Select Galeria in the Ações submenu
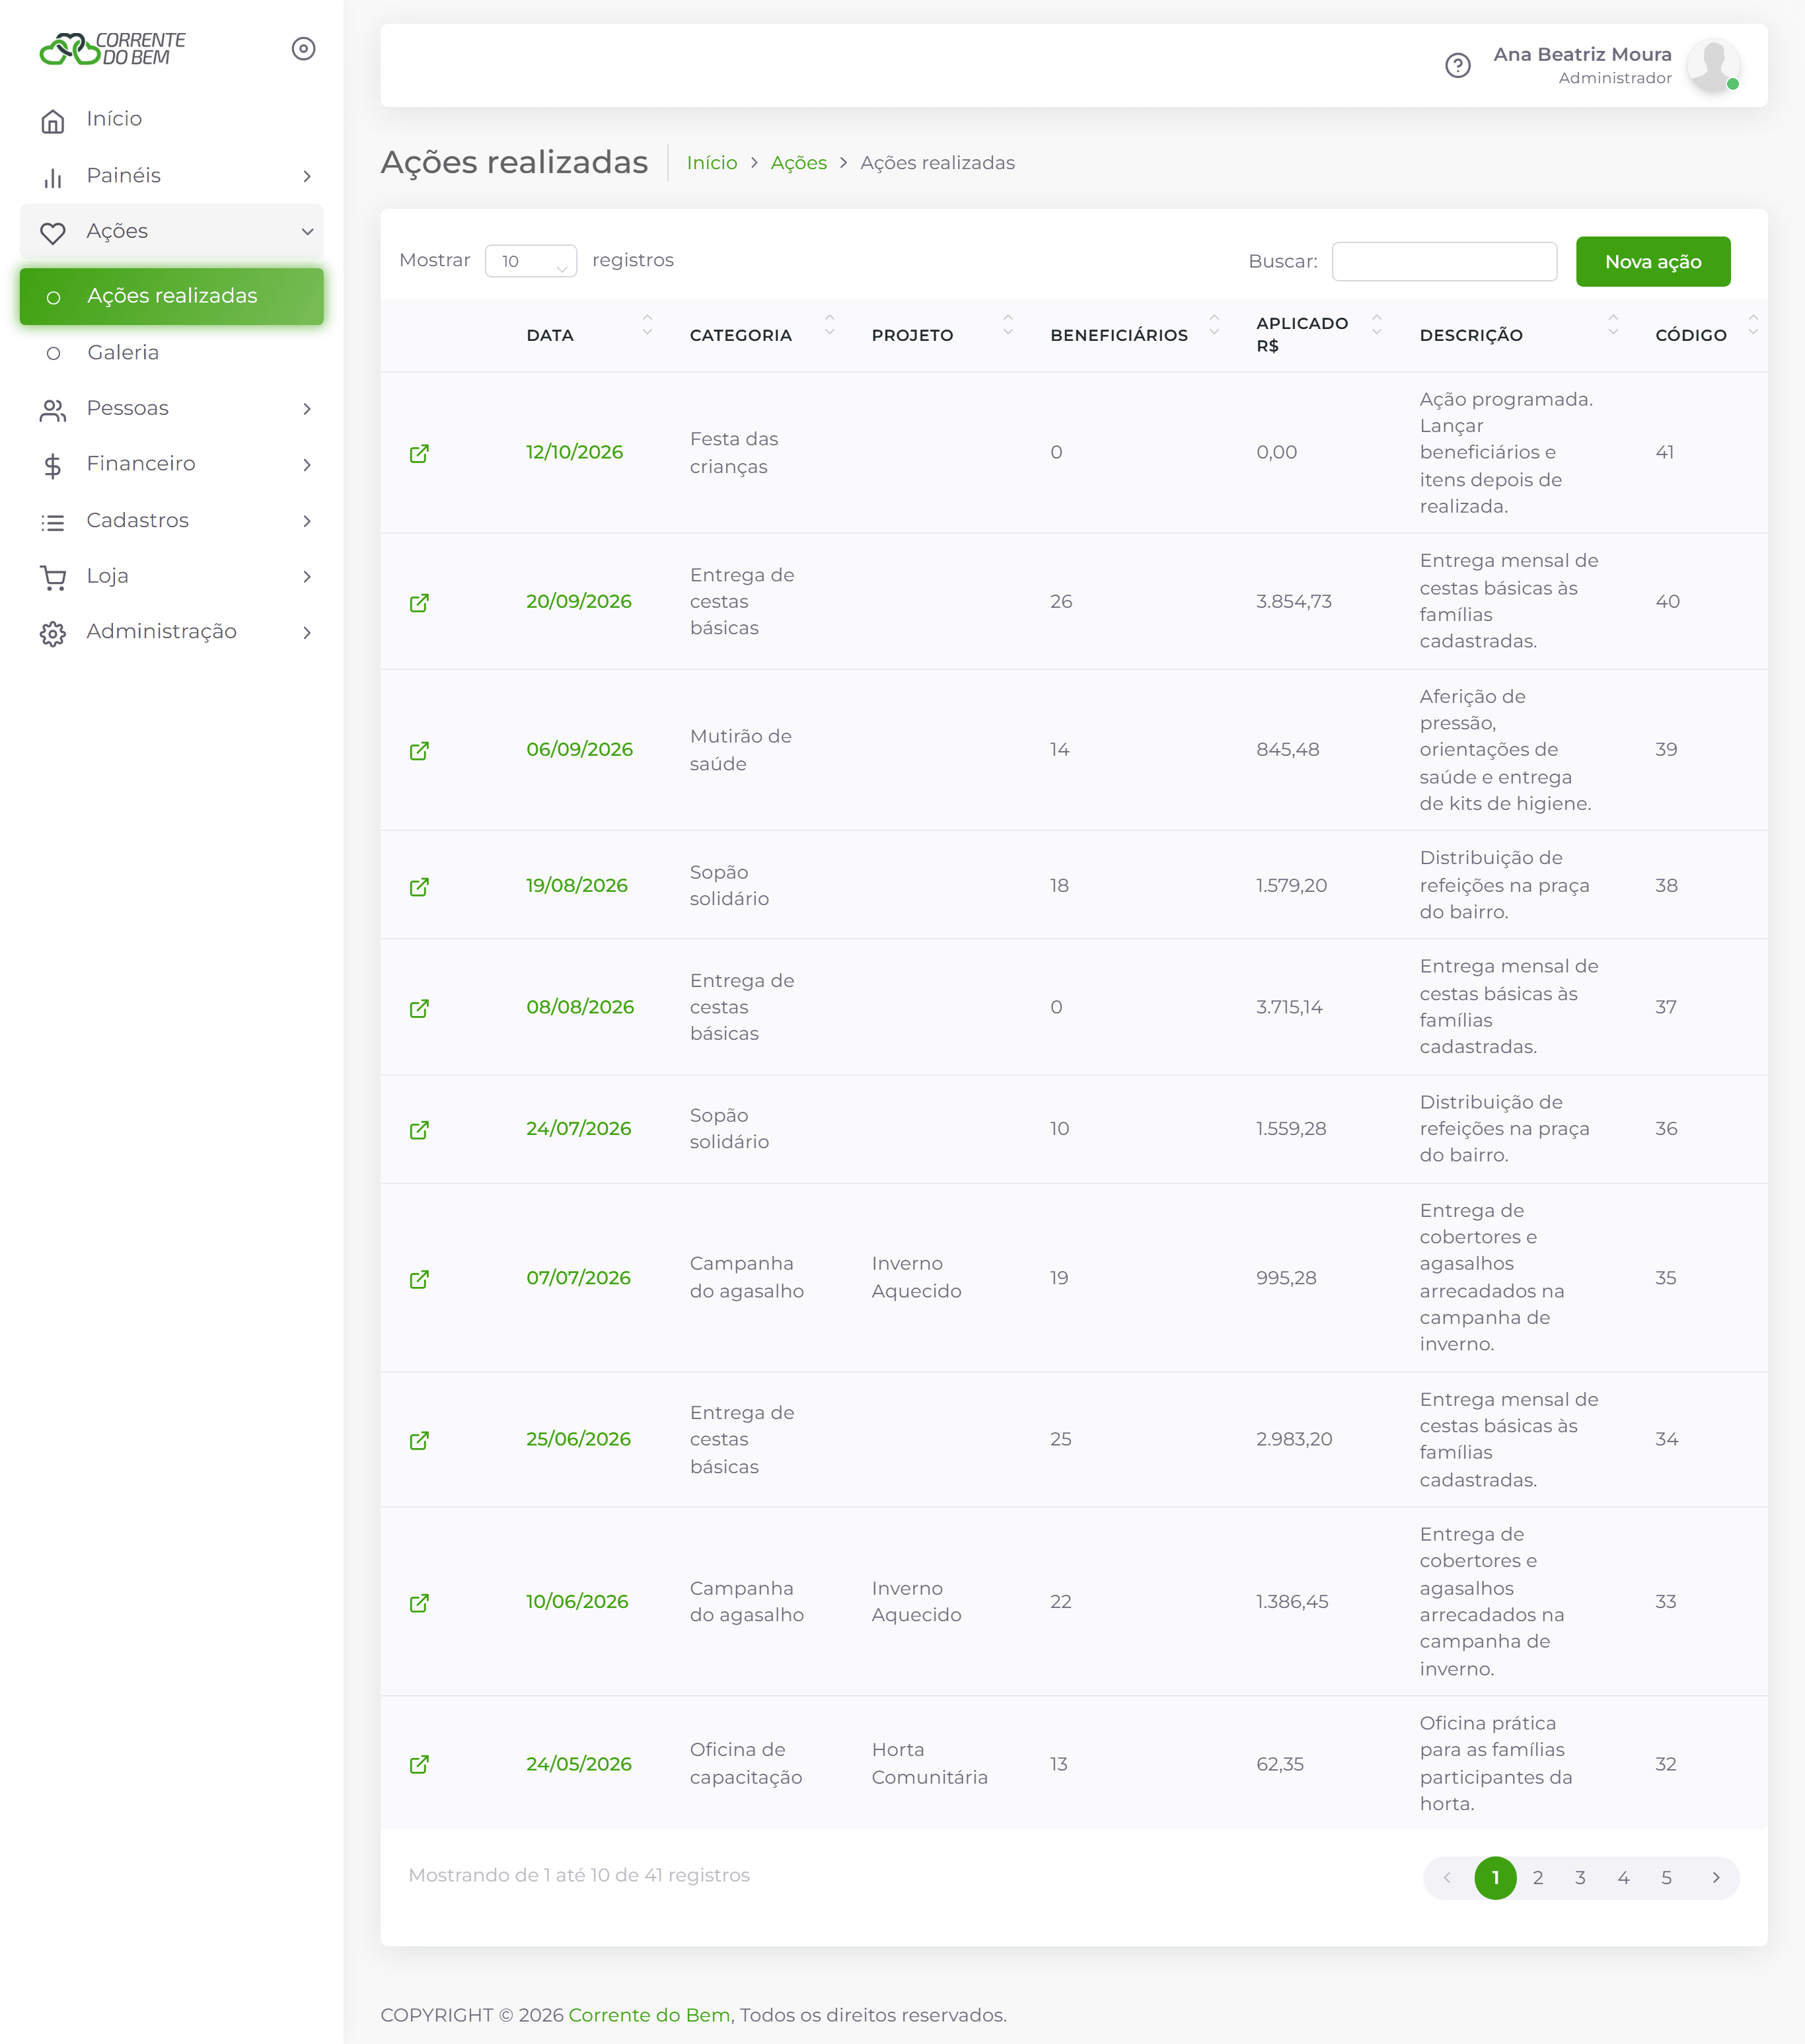 coord(171,353)
